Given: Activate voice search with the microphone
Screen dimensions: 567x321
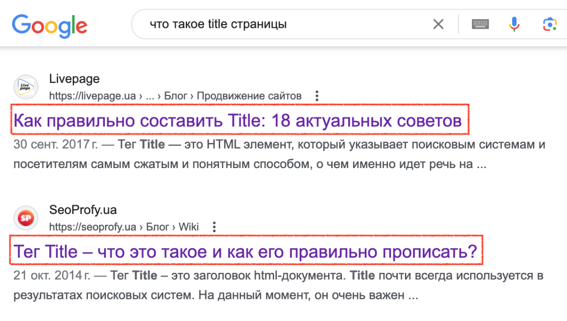Looking at the screenshot, I should click(514, 24).
